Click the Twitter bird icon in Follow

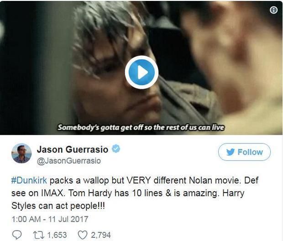[231, 152]
